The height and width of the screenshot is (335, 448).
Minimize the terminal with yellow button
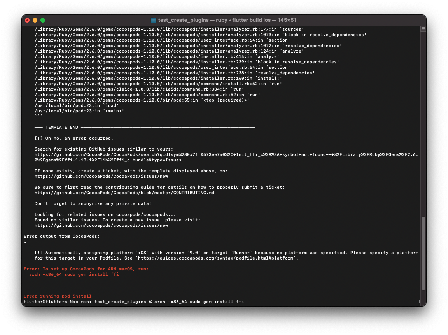pos(35,20)
